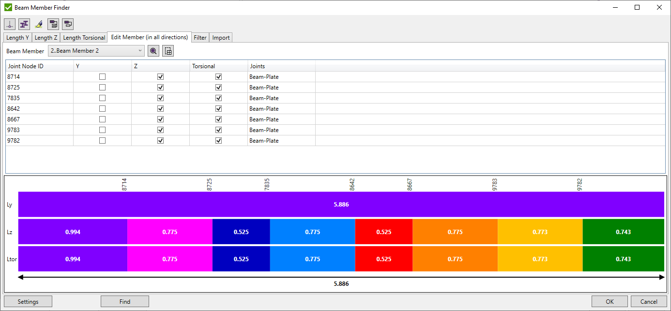Click the Joint Node ID column header

39,66
